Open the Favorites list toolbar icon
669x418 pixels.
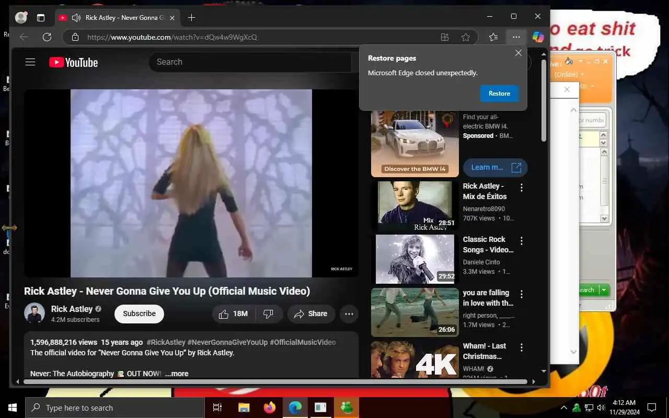(x=493, y=37)
